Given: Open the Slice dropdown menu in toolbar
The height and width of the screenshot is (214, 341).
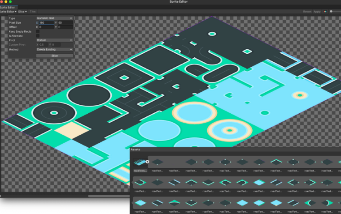Looking at the screenshot, I should (x=22, y=12).
